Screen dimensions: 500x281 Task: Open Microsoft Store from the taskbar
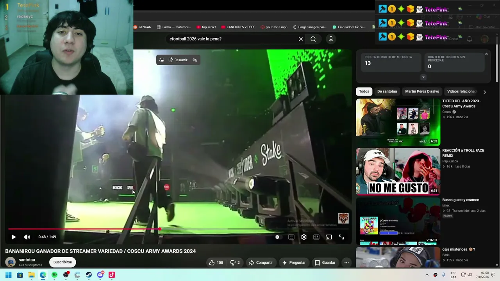pyautogui.click(x=20, y=275)
